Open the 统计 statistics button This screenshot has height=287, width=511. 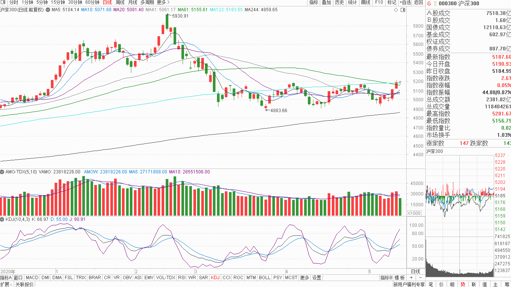[x=352, y=3]
